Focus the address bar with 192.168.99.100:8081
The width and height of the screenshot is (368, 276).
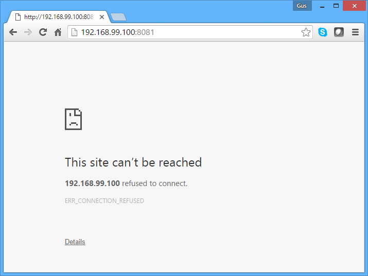[185, 32]
